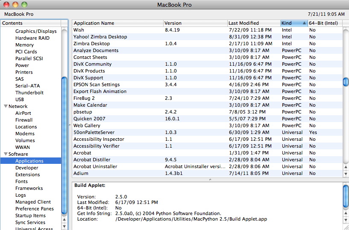The width and height of the screenshot is (349, 230).
Task: Select the DivX Support row
Action: [207, 78]
